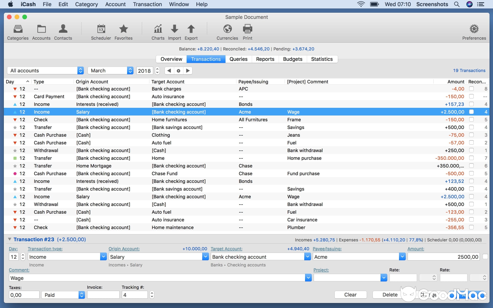Screen dimensions: 493x308
Task: Open the Accounts panel
Action: 41,31
